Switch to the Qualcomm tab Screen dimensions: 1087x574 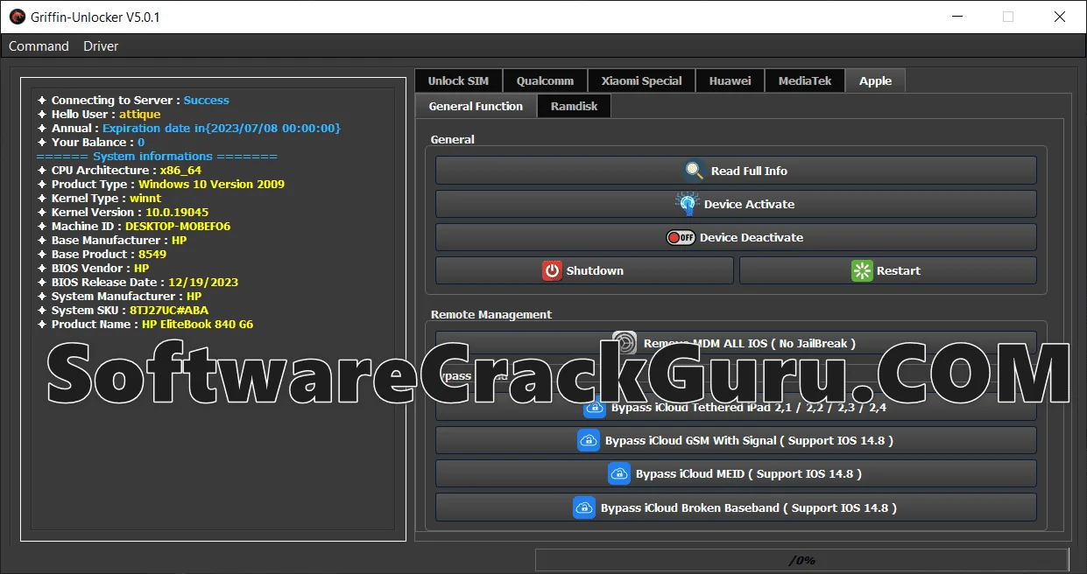tap(545, 80)
